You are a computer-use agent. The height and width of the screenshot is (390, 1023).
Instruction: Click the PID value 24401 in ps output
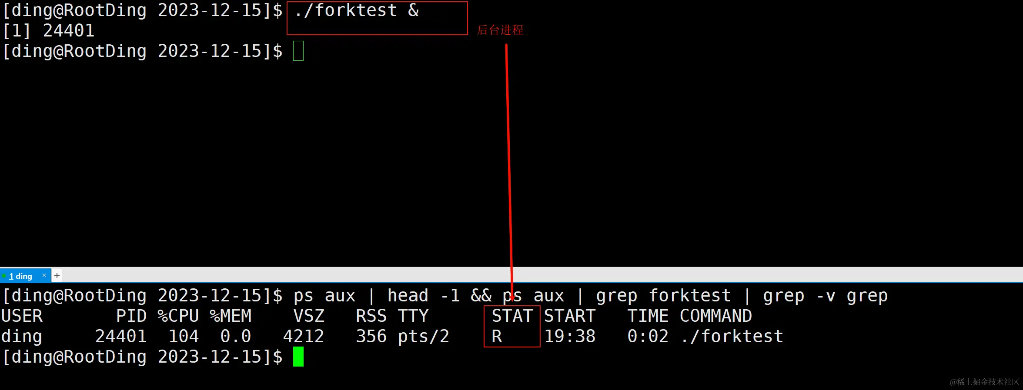click(x=121, y=336)
